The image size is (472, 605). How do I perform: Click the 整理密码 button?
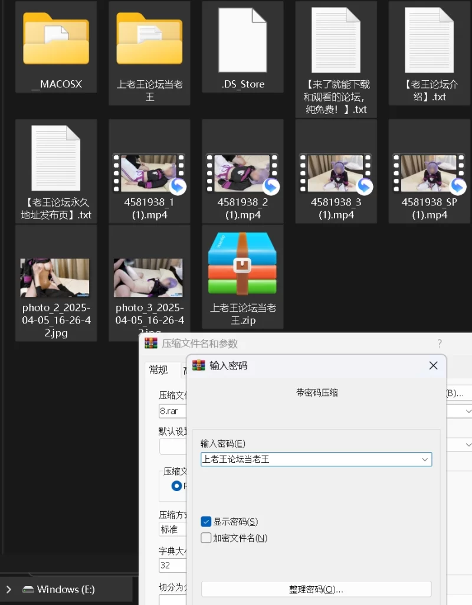[316, 589]
